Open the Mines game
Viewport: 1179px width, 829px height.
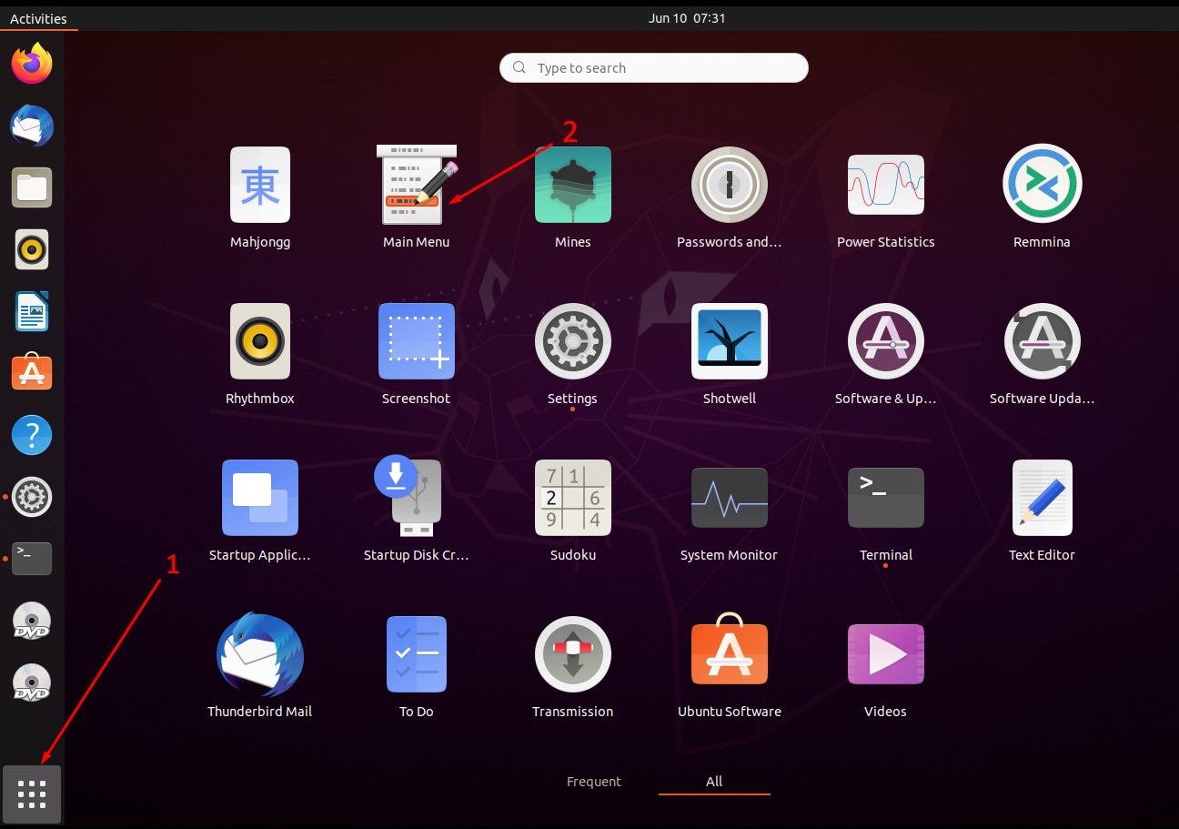(x=573, y=185)
